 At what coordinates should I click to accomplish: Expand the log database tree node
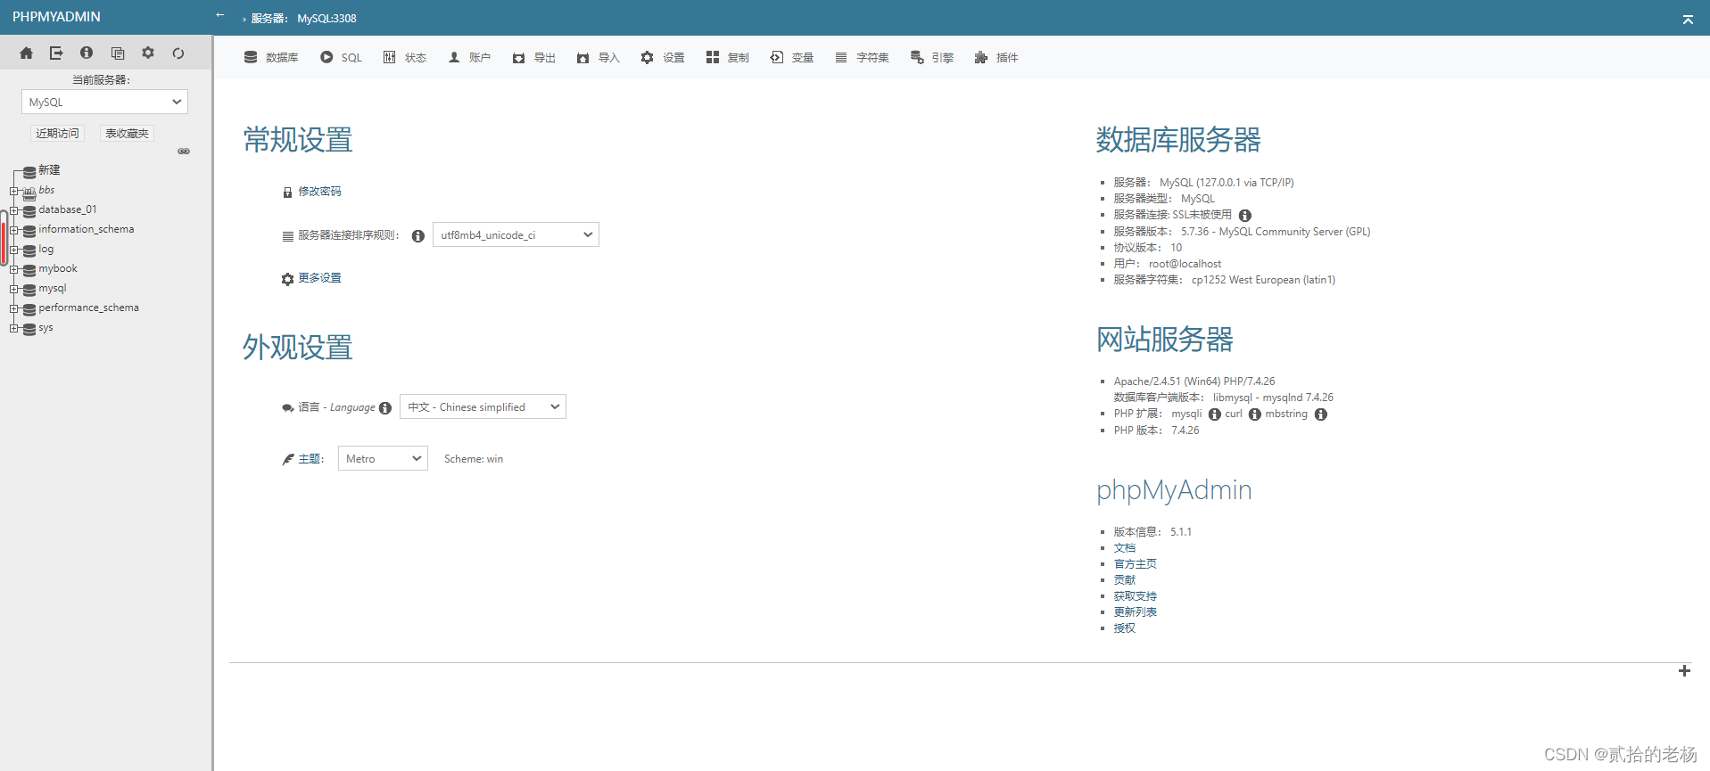click(x=14, y=250)
